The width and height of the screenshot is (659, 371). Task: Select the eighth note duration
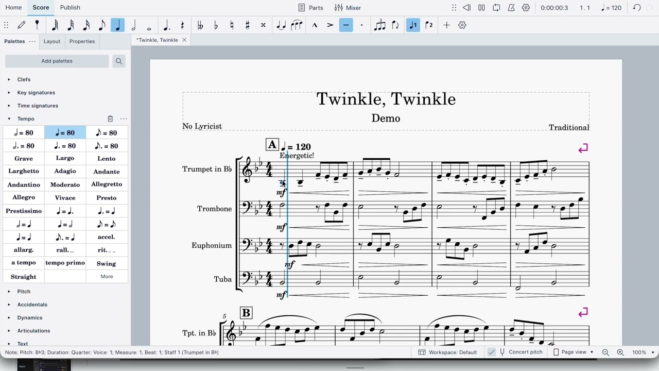(x=102, y=25)
